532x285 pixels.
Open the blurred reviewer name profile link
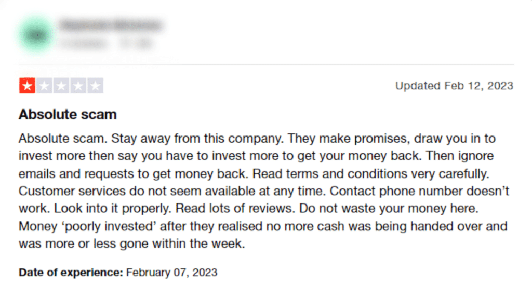(111, 25)
